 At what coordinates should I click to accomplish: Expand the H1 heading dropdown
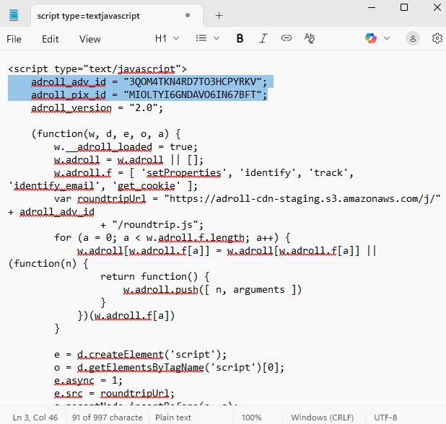tap(165, 38)
